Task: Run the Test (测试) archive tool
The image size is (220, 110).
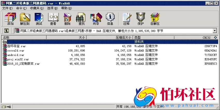Action: pyautogui.click(x=39, y=19)
